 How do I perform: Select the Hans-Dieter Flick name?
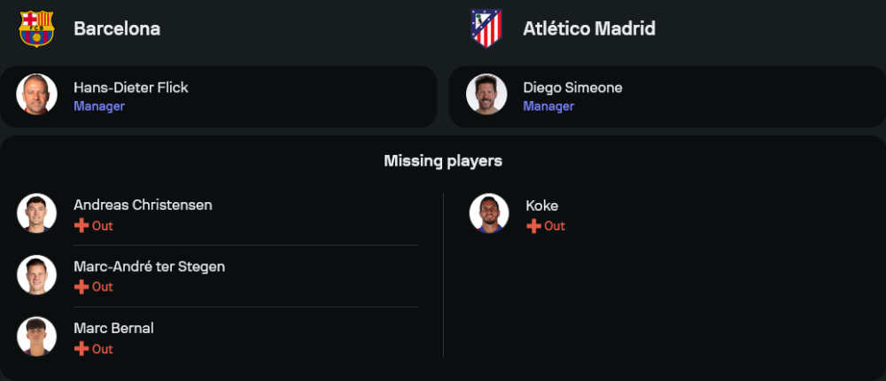click(x=131, y=88)
